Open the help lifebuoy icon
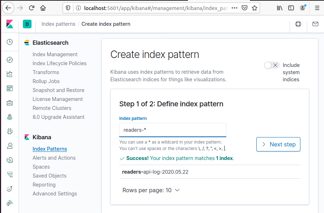 [298, 24]
